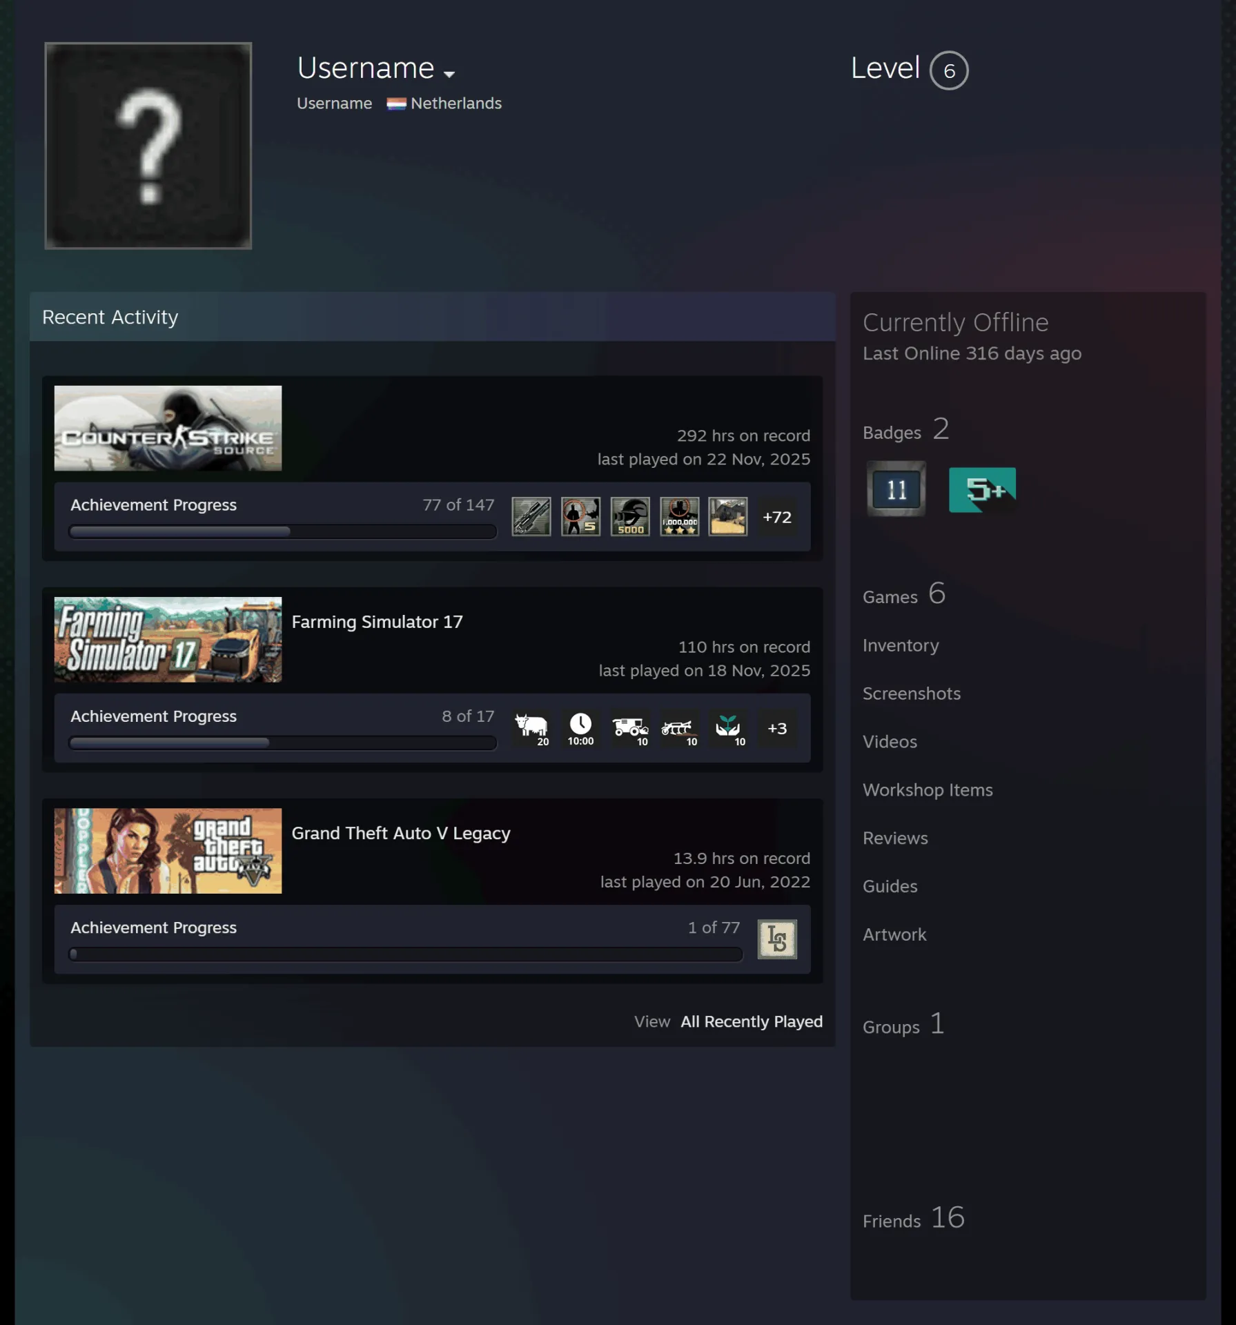Click Counter-Strike map achievement icon before +72
The height and width of the screenshot is (1325, 1236).
coord(728,516)
